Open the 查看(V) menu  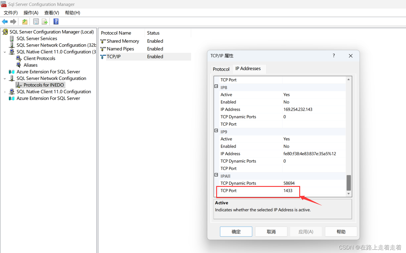tap(52, 13)
